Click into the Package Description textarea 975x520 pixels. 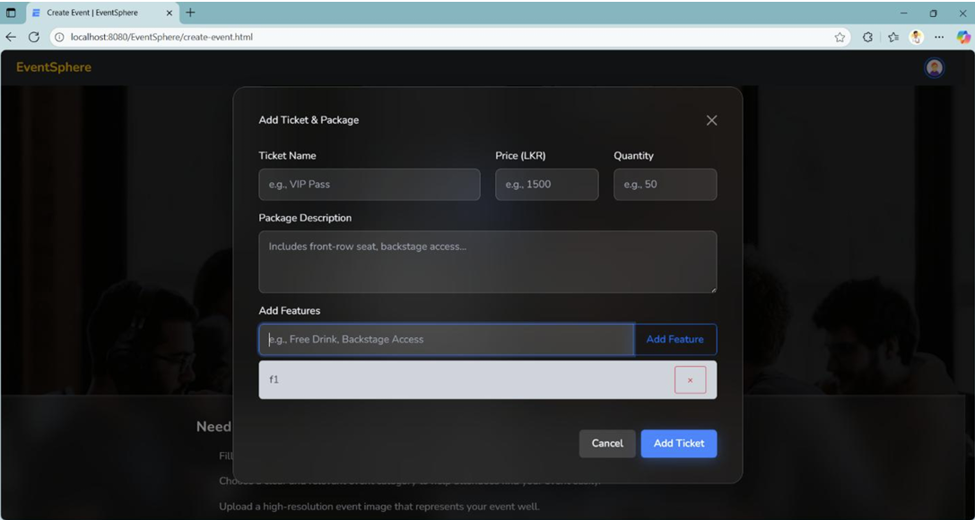pos(487,262)
